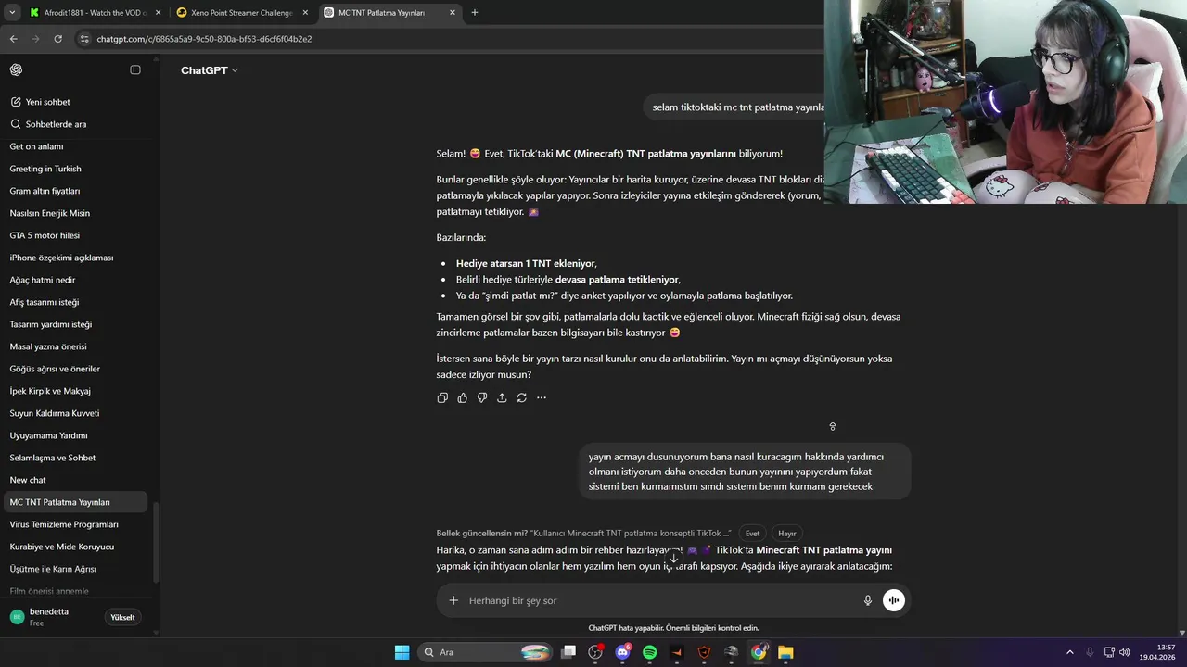
Task: Reload the page
Action: (x=57, y=39)
